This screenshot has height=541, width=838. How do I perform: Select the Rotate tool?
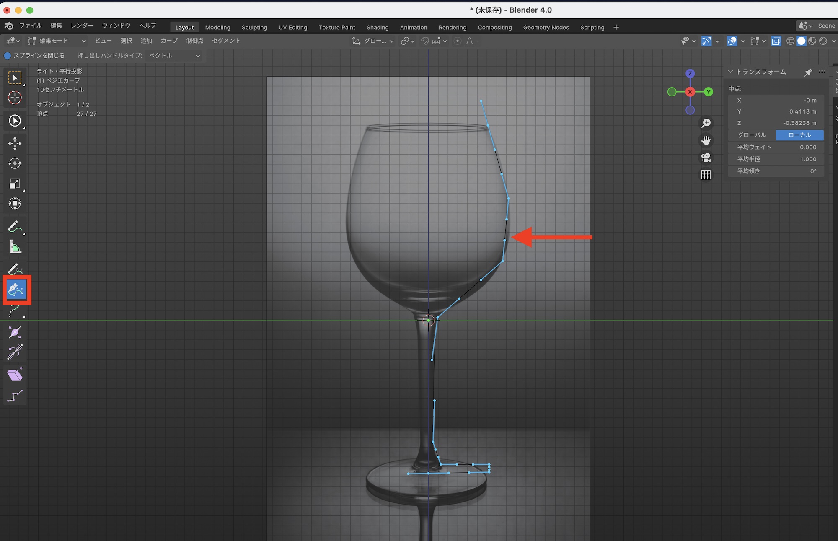pyautogui.click(x=15, y=163)
